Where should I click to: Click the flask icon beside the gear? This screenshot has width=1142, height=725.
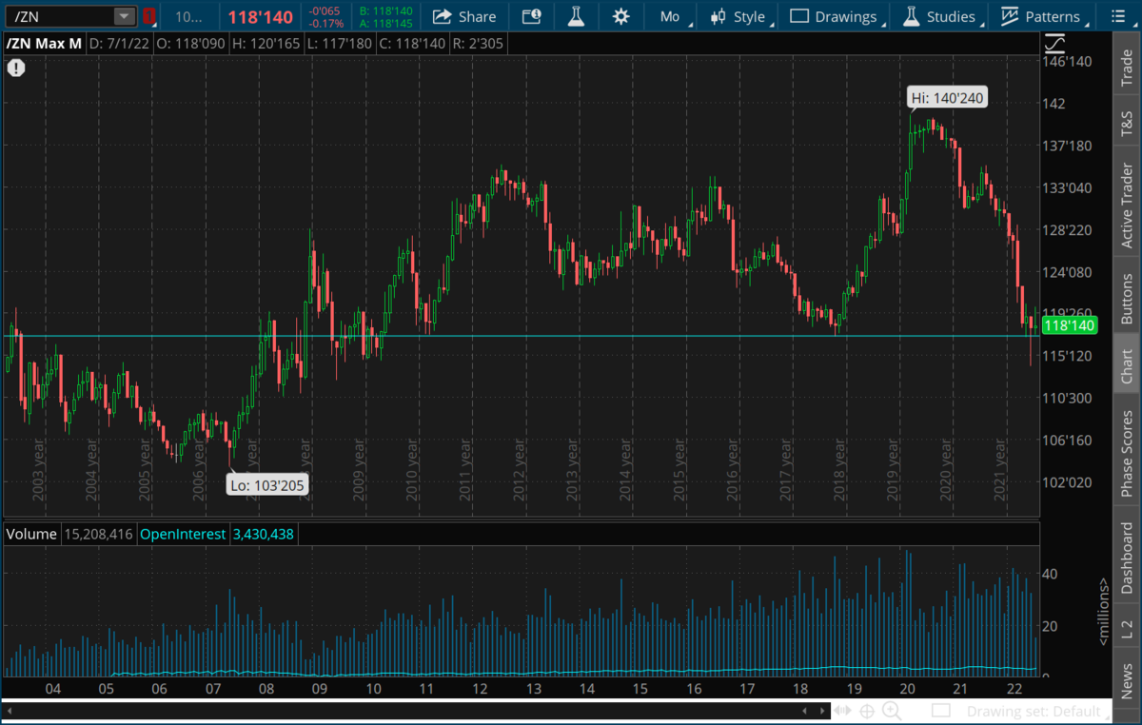(x=576, y=16)
